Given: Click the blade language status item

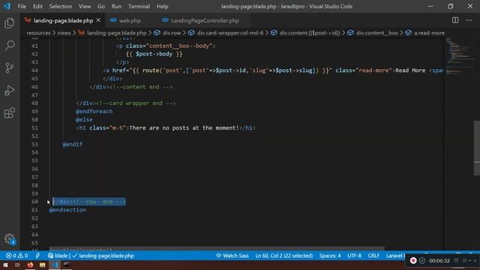Looking at the screenshot, I should click(58, 256).
